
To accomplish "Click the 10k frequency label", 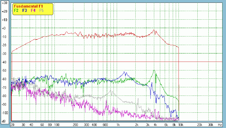I will pyautogui.click(x=181, y=125).
